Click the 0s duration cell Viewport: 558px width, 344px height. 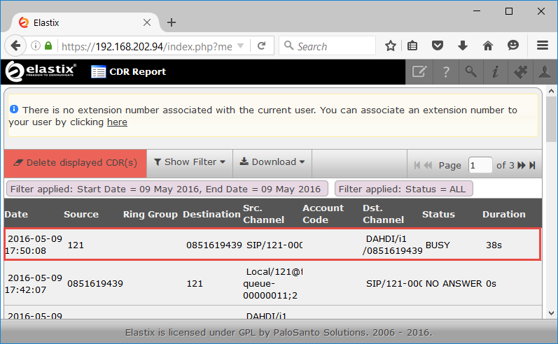[491, 284]
